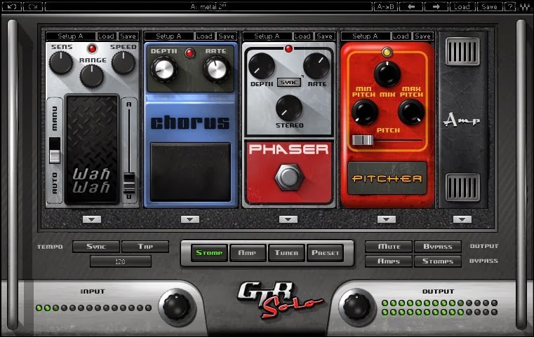Click the Chorus DEPTH knob

pyautogui.click(x=164, y=69)
